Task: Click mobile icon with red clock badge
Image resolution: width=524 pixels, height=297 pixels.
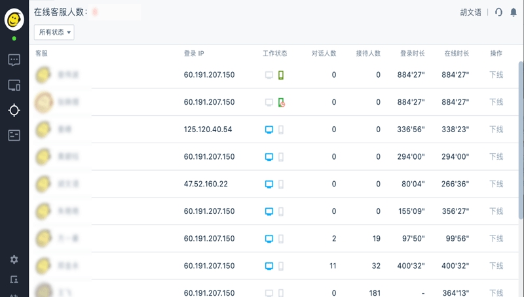Action: 282,102
